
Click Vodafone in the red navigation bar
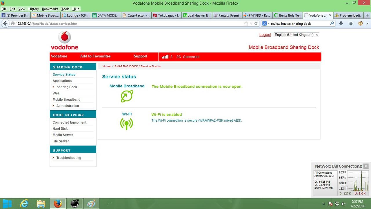coord(59,56)
